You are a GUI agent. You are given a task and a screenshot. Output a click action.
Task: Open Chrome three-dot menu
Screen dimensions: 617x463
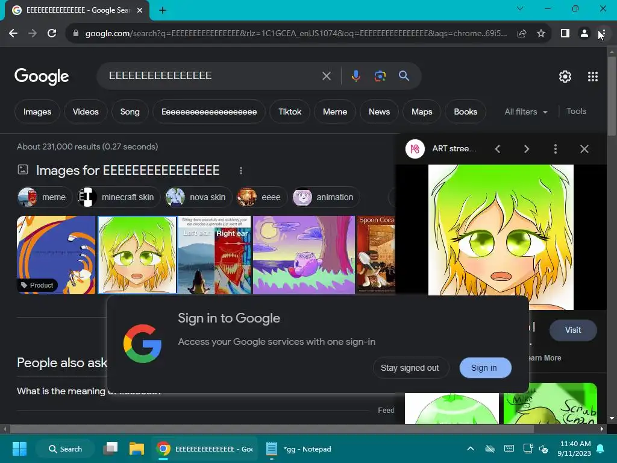click(603, 34)
